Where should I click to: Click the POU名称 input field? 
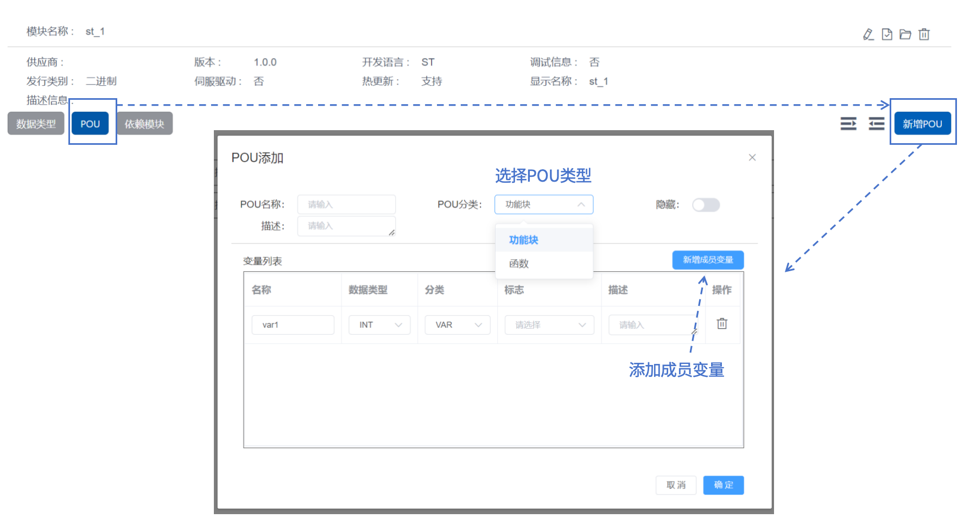click(346, 204)
